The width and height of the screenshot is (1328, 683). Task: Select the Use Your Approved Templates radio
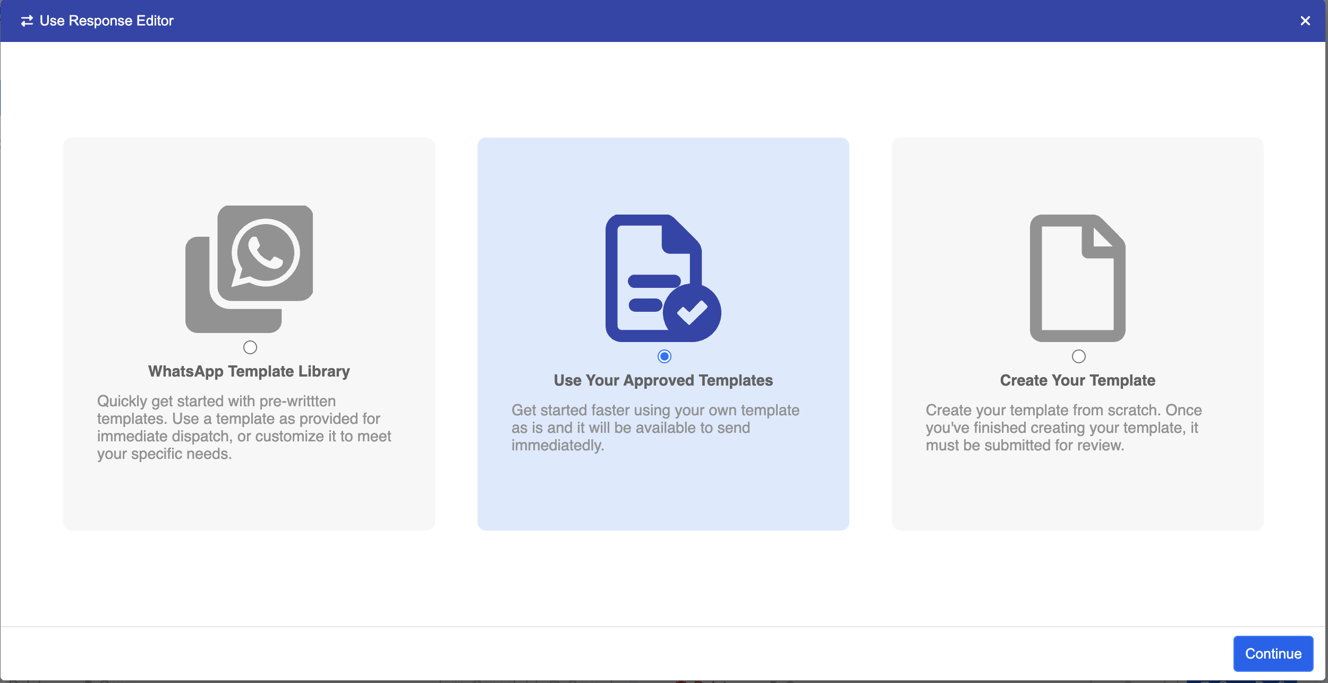664,356
